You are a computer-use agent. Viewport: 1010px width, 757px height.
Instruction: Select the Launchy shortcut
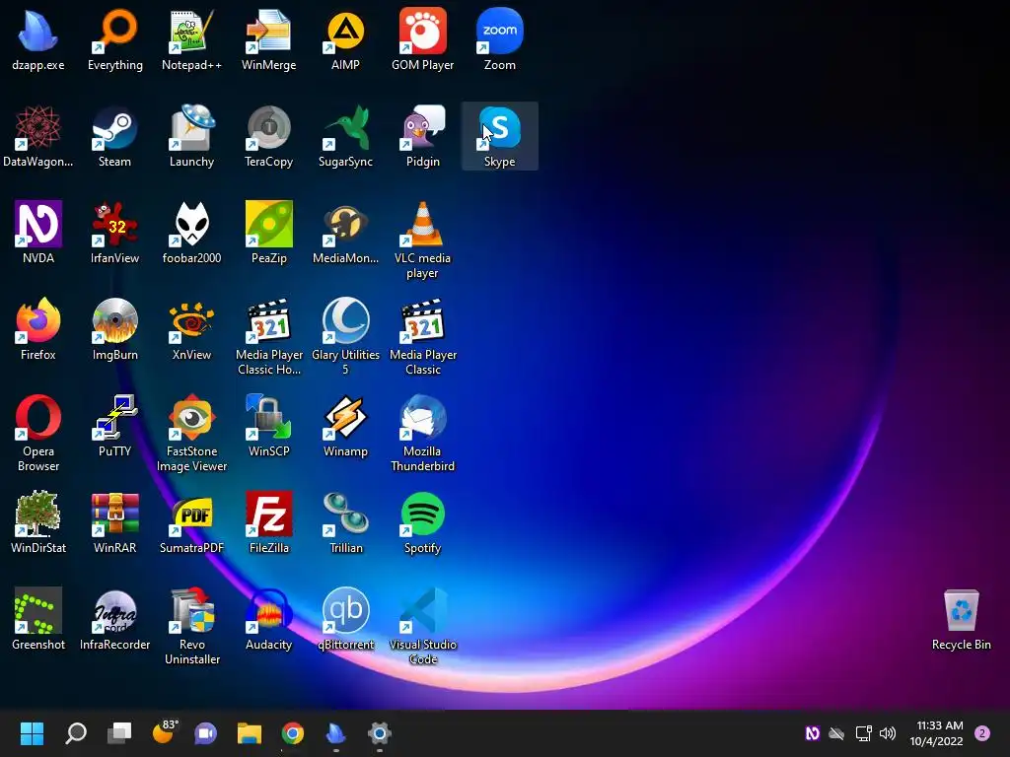[x=191, y=135]
